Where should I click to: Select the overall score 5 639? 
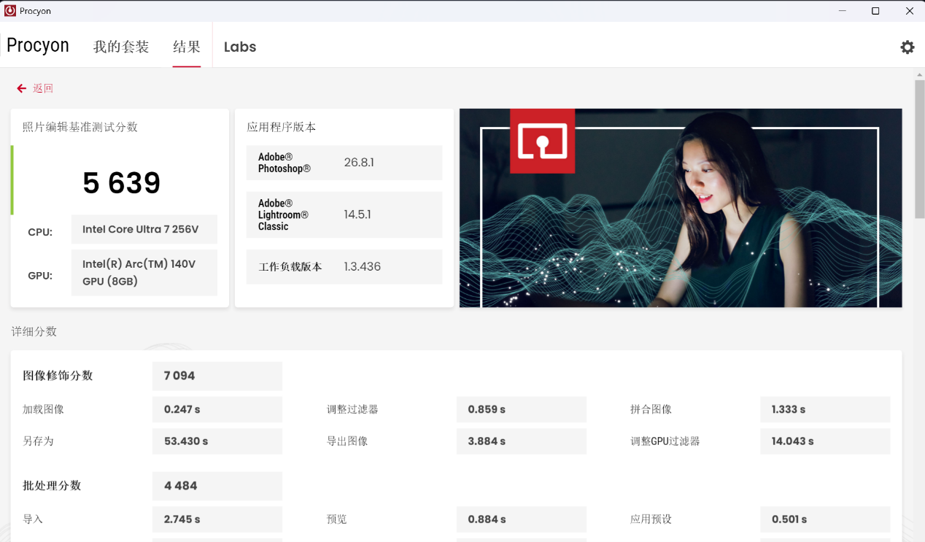(121, 182)
